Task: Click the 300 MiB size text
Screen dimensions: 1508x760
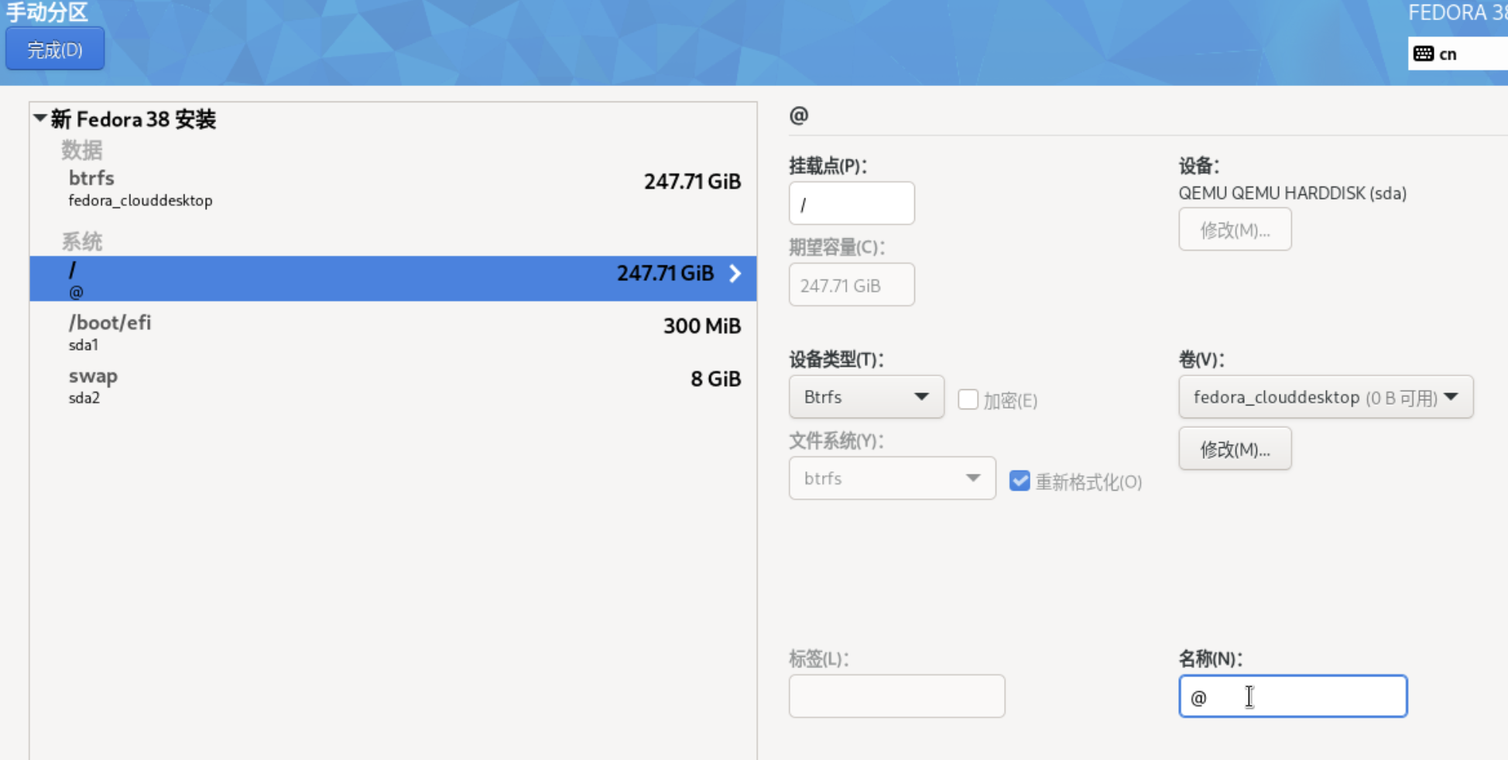Action: pos(702,326)
